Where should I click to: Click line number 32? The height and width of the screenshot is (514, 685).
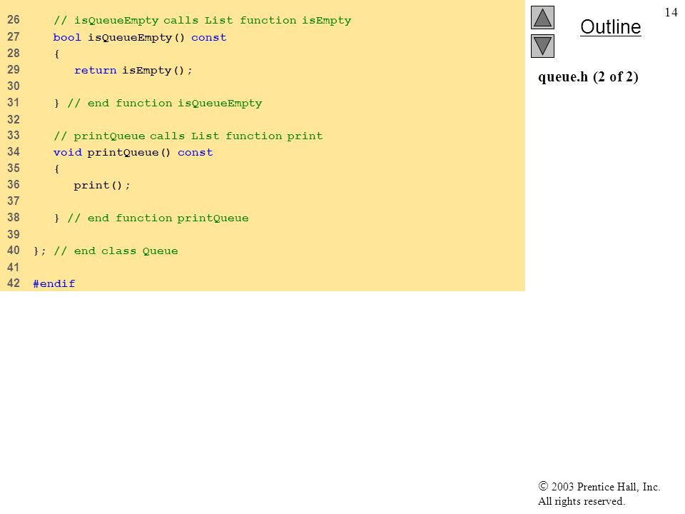pos(14,119)
